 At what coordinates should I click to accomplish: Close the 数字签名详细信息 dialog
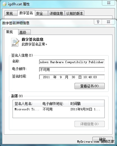(x=108, y=22)
